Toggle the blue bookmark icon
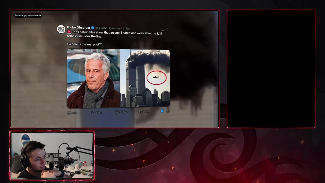325x183 pixels. 162,111
